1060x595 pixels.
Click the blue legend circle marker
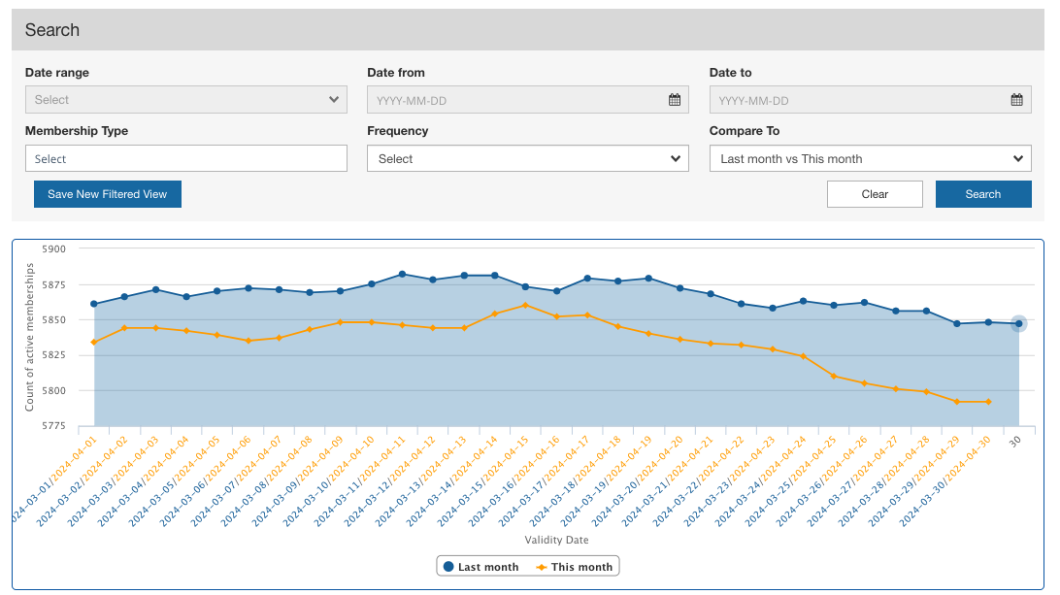pos(448,567)
